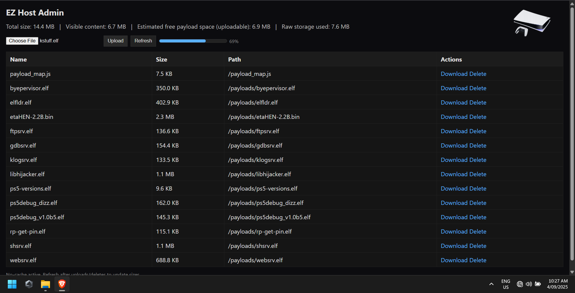Click the Choose File button
575x293 pixels.
click(22, 41)
